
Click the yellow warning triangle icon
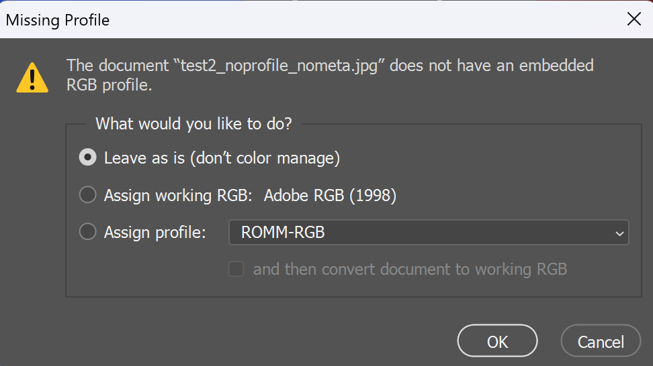[32, 78]
